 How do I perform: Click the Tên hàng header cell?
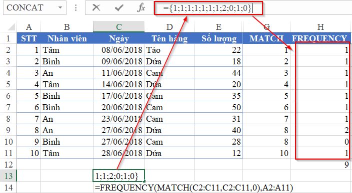coord(169,38)
